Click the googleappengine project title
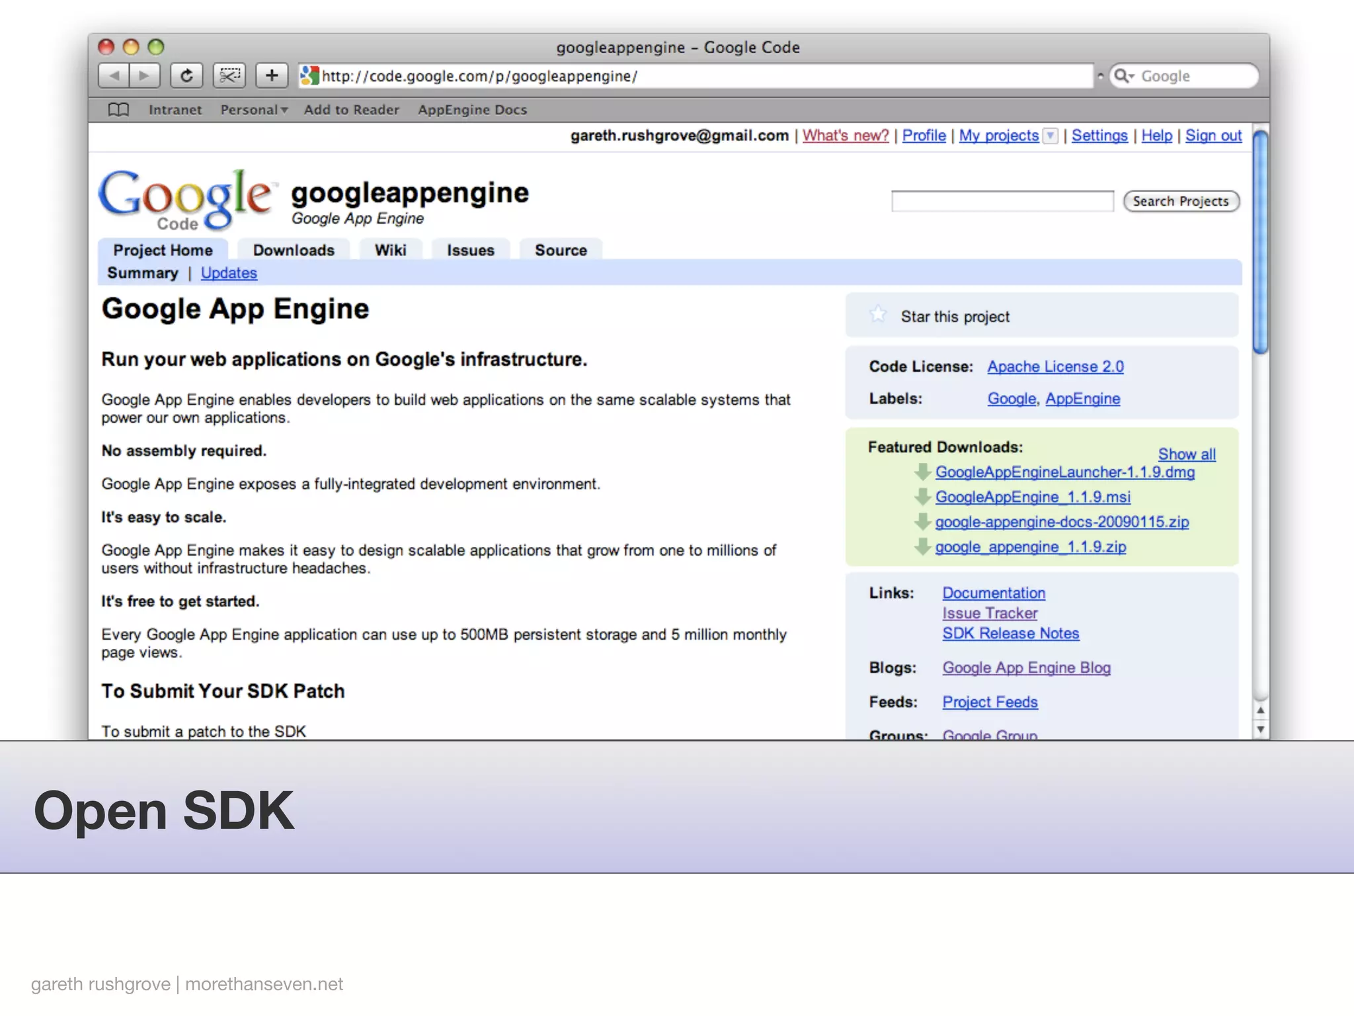 [410, 192]
